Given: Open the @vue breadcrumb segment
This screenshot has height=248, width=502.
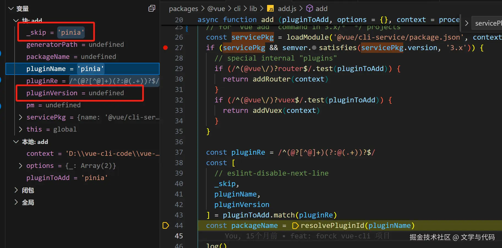Looking at the screenshot, I should pos(216,9).
